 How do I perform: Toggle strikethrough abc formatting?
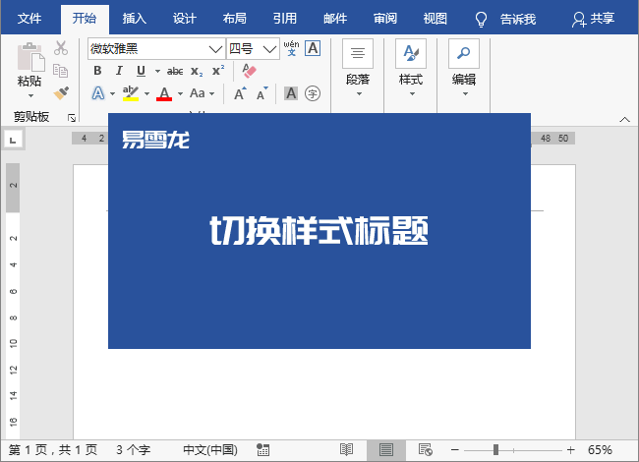click(175, 72)
